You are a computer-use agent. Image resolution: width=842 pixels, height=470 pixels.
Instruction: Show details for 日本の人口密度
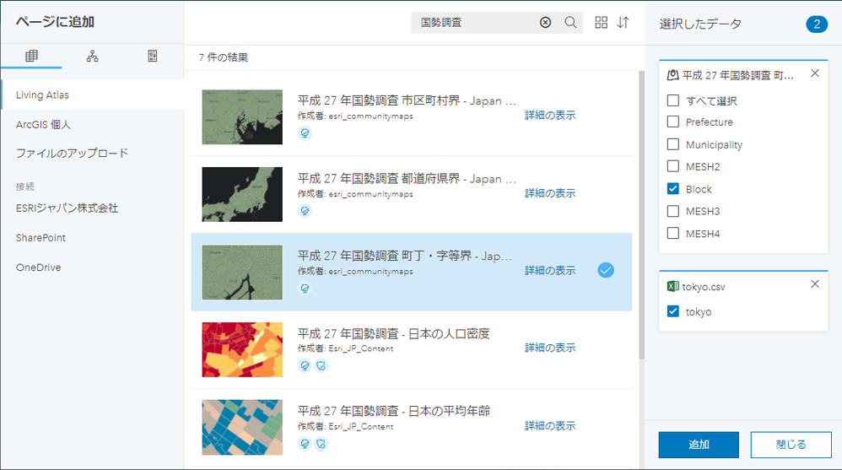(550, 348)
